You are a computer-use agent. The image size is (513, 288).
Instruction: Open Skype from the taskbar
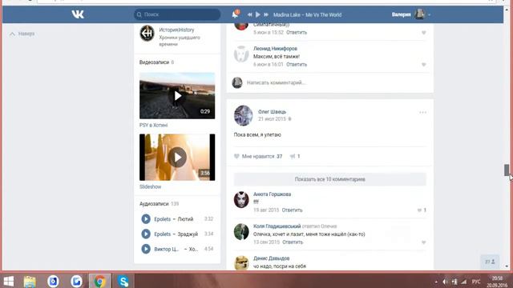tap(123, 281)
